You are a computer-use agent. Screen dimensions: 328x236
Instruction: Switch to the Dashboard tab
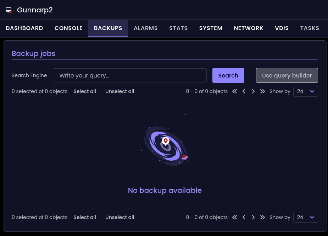click(24, 28)
